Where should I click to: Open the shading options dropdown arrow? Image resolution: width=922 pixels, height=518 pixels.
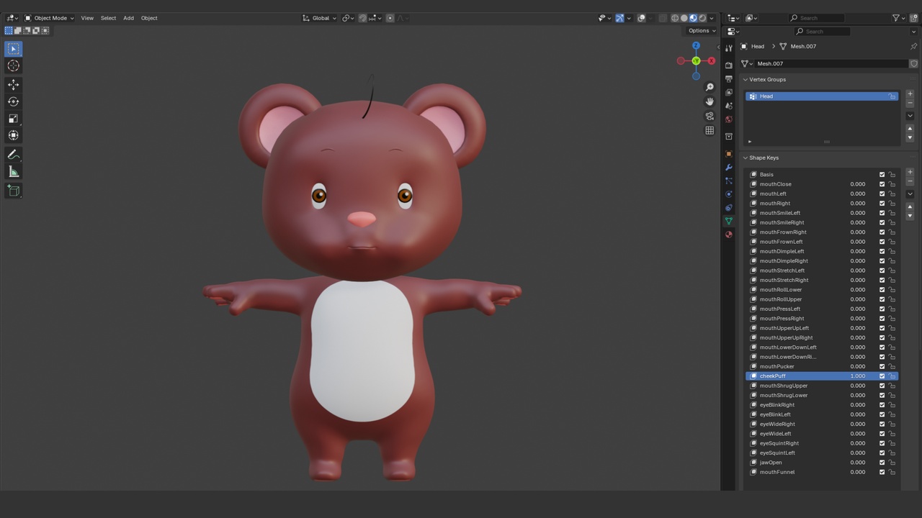[712, 18]
